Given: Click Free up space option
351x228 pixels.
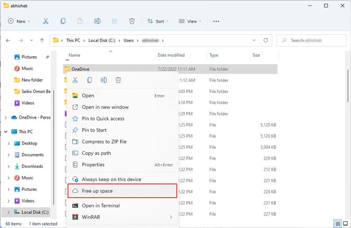Looking at the screenshot, I should pyautogui.click(x=122, y=191).
